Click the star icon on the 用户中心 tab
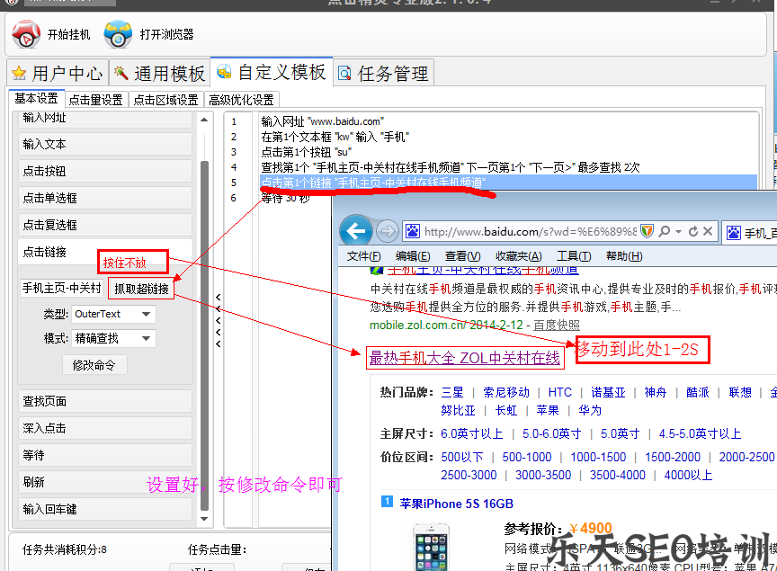 click(18, 73)
